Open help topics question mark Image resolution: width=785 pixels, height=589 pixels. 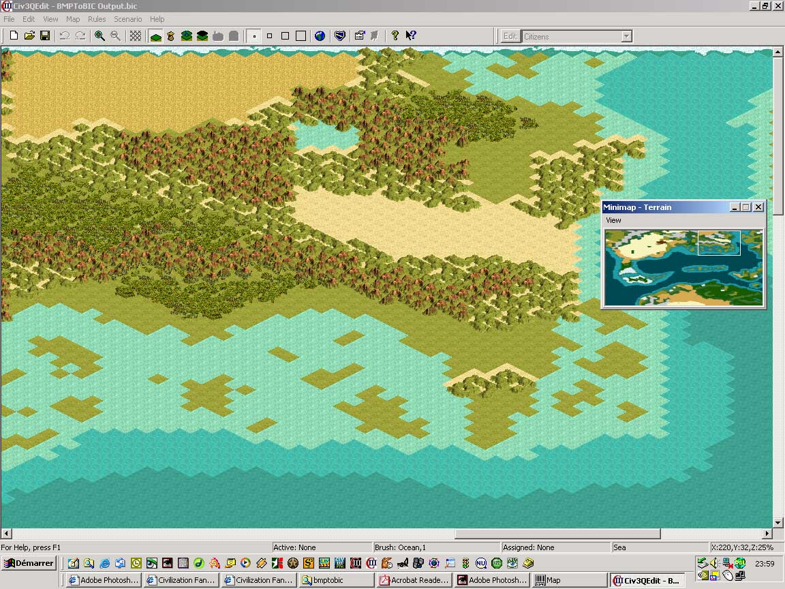click(x=395, y=35)
